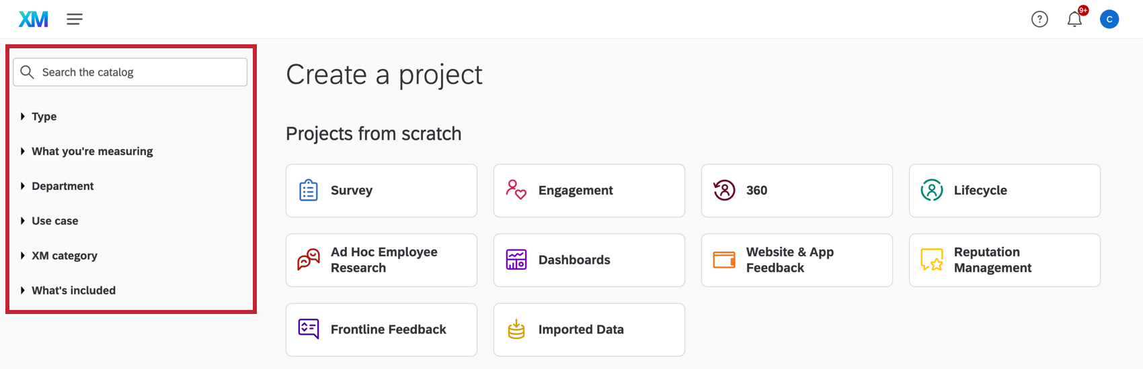Expand the Type filter
Image resolution: width=1143 pixels, height=369 pixels.
click(x=44, y=117)
